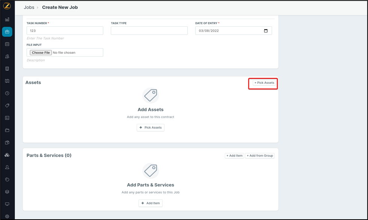Viewport: 368px width, 220px height.
Task: Open the map icon in sidebar
Action: point(7,81)
